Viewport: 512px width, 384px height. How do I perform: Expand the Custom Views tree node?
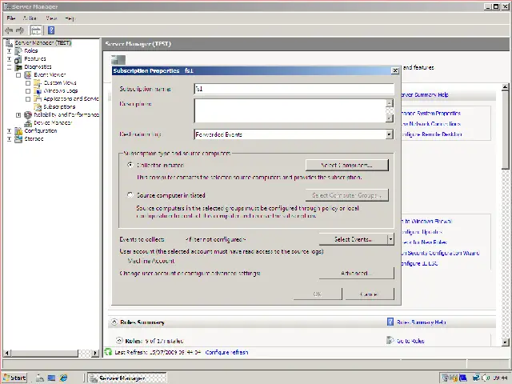28,83
